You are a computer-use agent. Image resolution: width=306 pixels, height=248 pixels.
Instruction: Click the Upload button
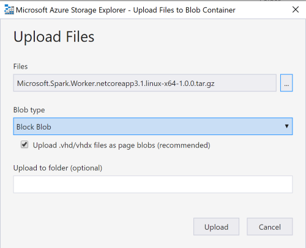click(216, 227)
